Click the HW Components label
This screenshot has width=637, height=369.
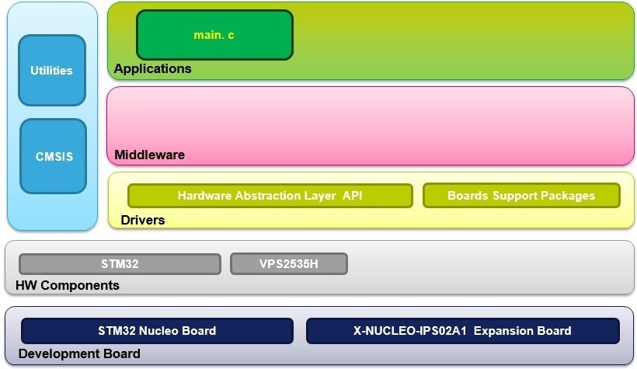coord(68,285)
